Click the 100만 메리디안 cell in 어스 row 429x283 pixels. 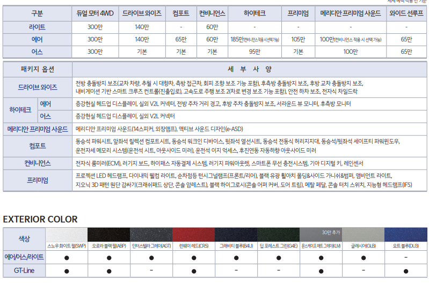pos(351,52)
